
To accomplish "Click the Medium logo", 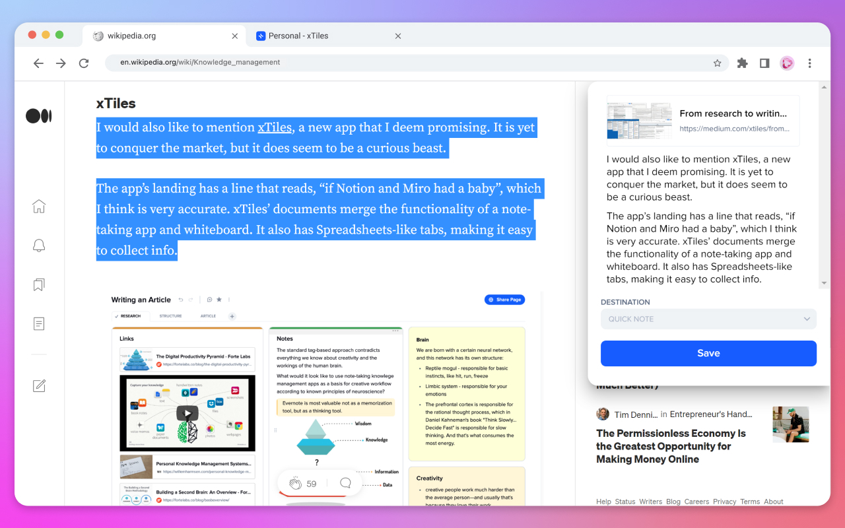I will (x=38, y=115).
